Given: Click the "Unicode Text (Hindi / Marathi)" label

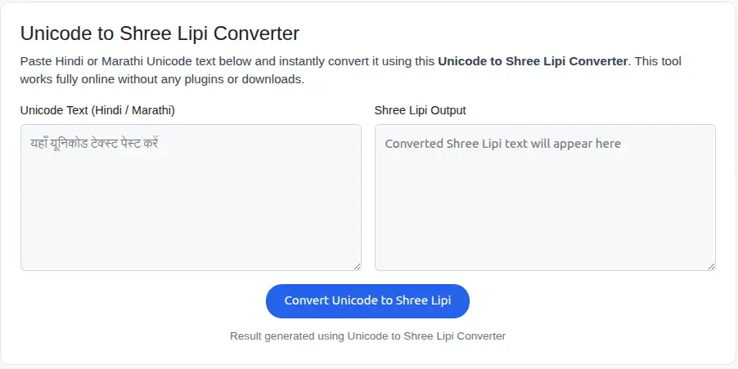Looking at the screenshot, I should point(97,109).
